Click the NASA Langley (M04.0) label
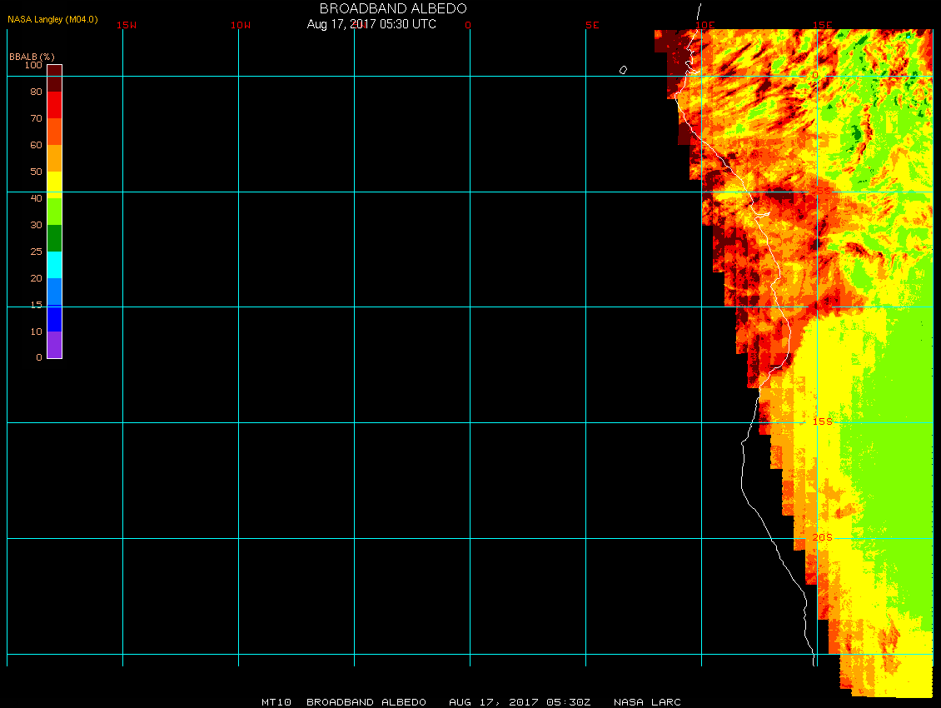The image size is (941, 708). (x=52, y=19)
